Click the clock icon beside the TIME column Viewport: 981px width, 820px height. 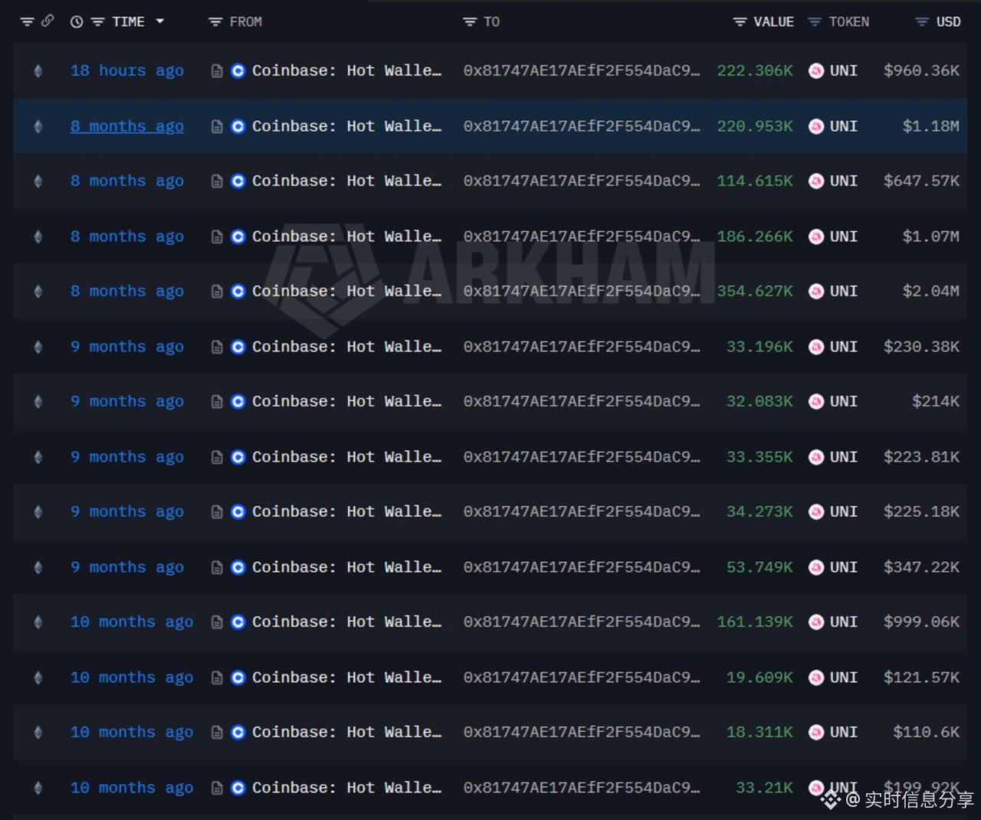tap(77, 22)
